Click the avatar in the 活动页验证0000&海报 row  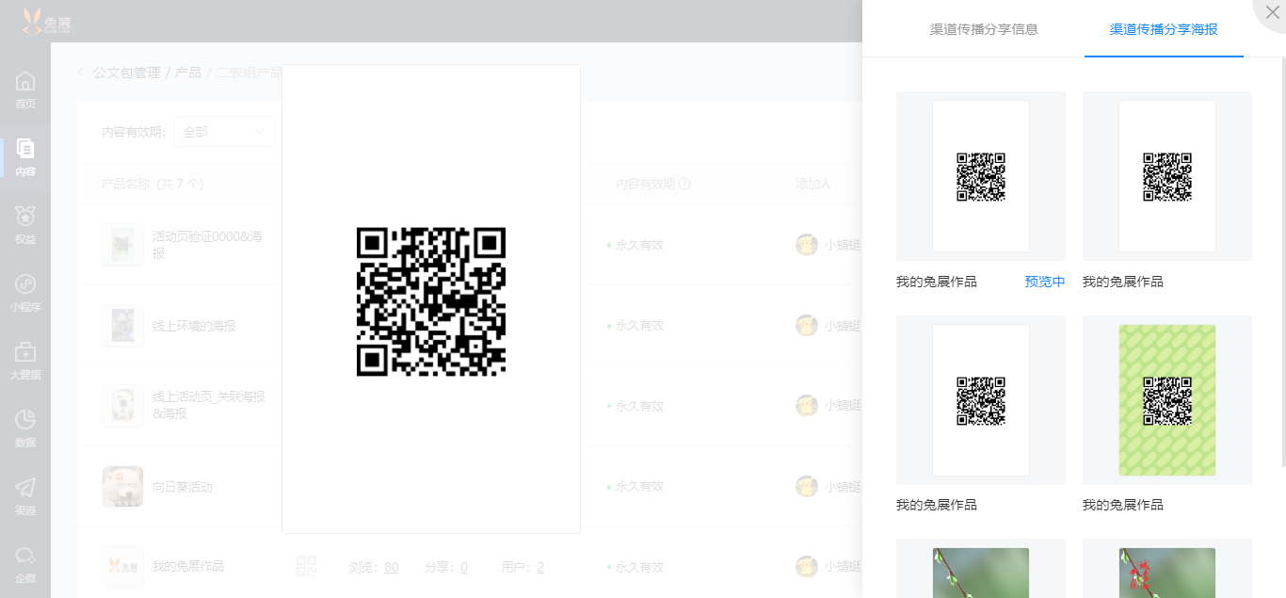click(807, 245)
